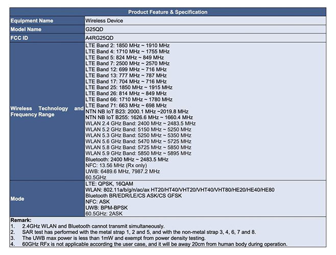
Task: Click the Wireless Device value
Action: [104, 21]
